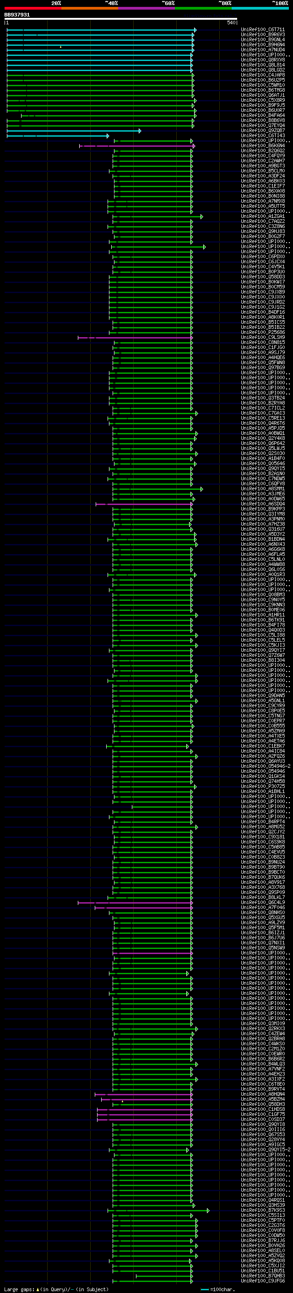Select hit UniRef100_A6NX43
The width and height of the screenshot is (293, 1293).
262,544
